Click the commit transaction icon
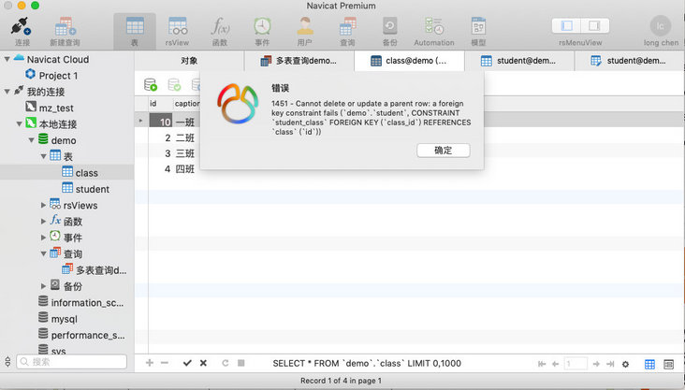685x390 pixels. (174, 85)
